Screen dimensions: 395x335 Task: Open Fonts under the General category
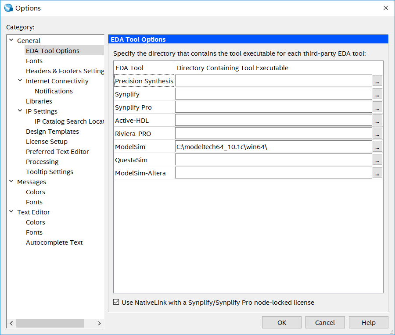34,61
